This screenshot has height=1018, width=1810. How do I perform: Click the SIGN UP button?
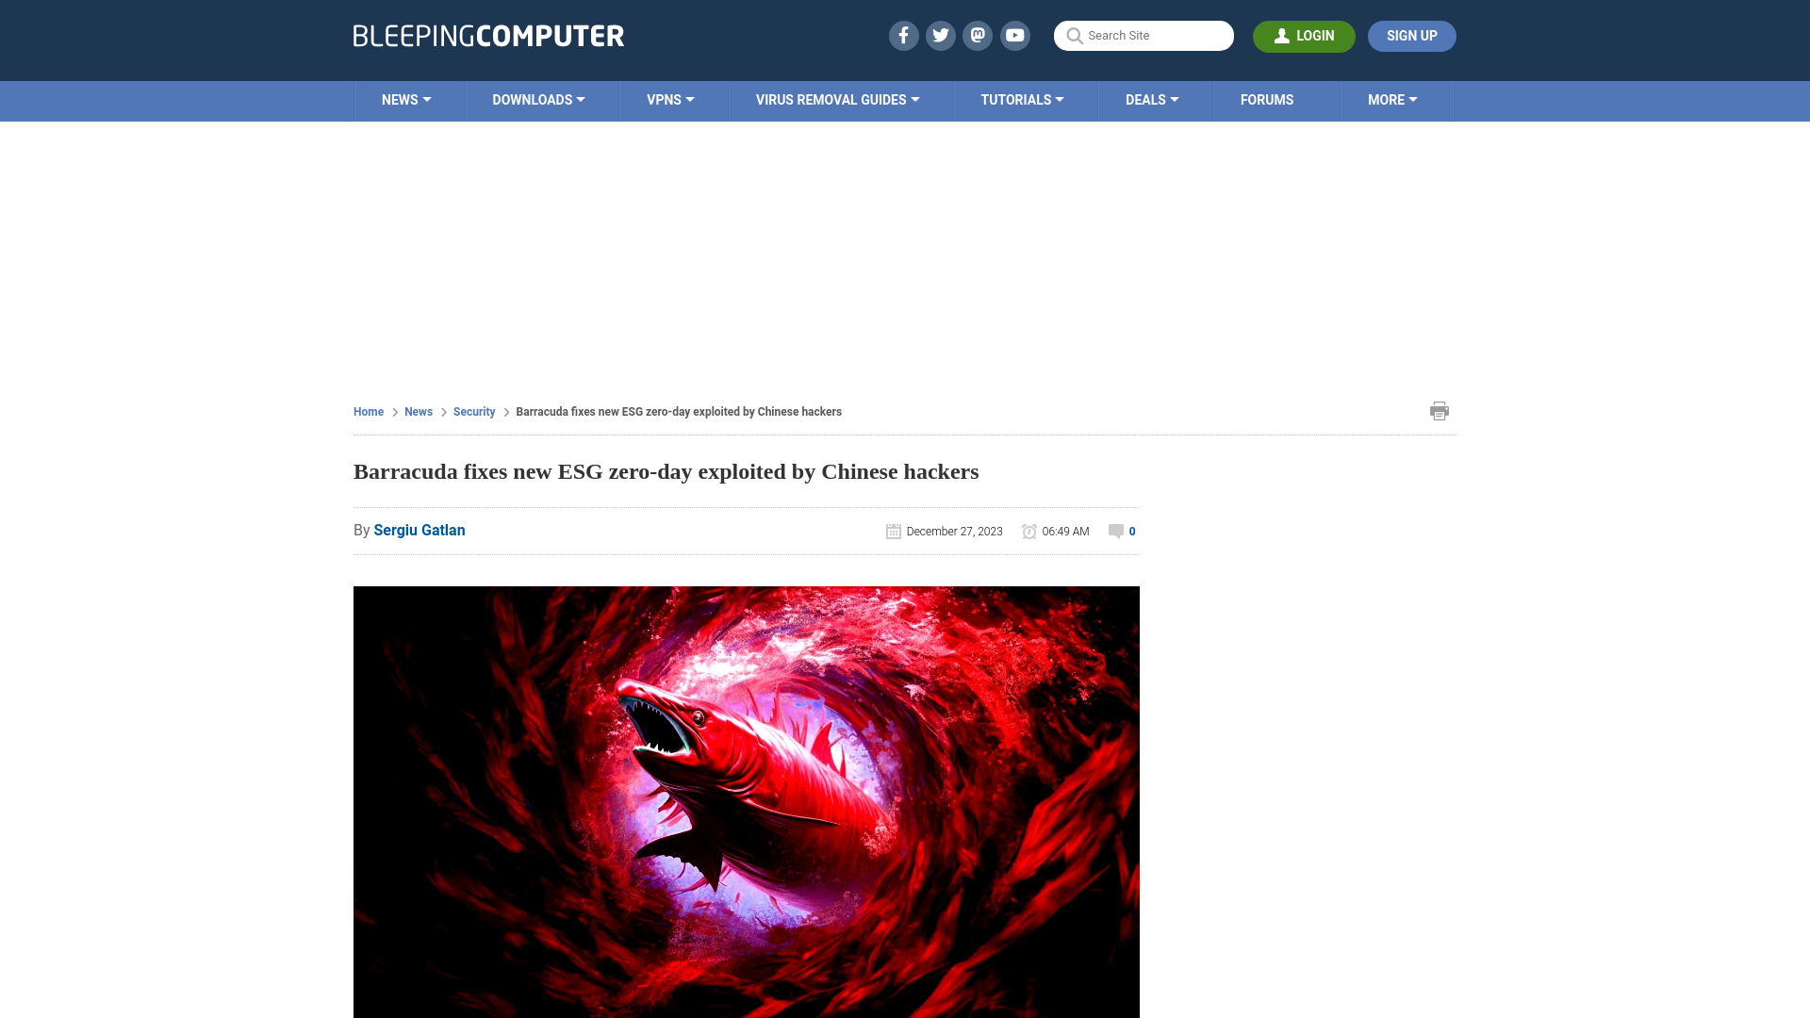coord(1411,36)
